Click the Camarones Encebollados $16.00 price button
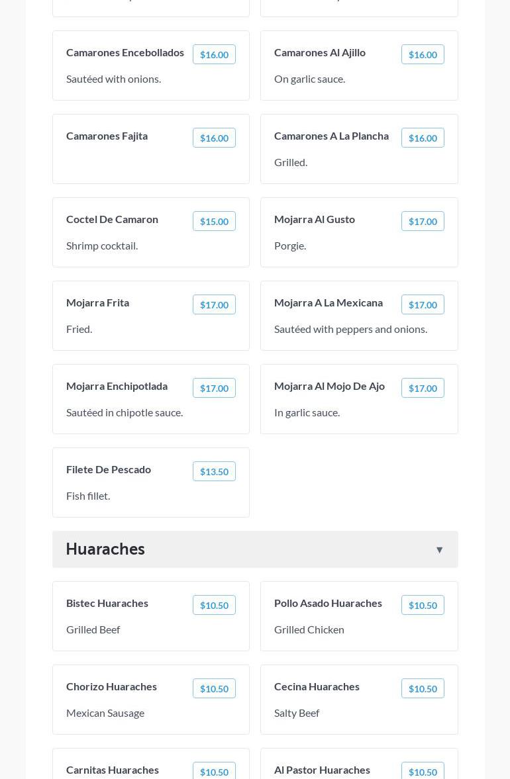Screen dimensions: 510x779 [214, 55]
